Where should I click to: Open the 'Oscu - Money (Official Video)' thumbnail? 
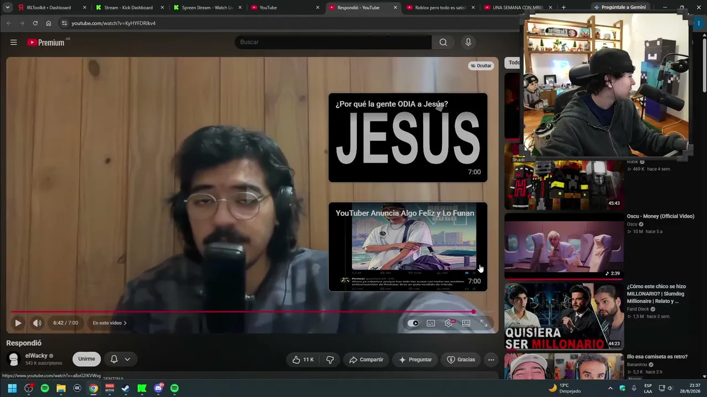click(x=564, y=246)
